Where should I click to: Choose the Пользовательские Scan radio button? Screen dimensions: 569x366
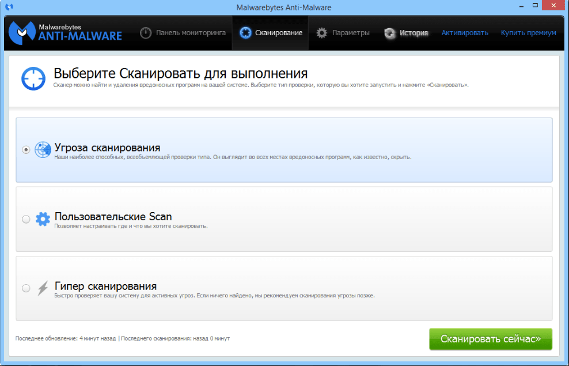[x=26, y=219]
